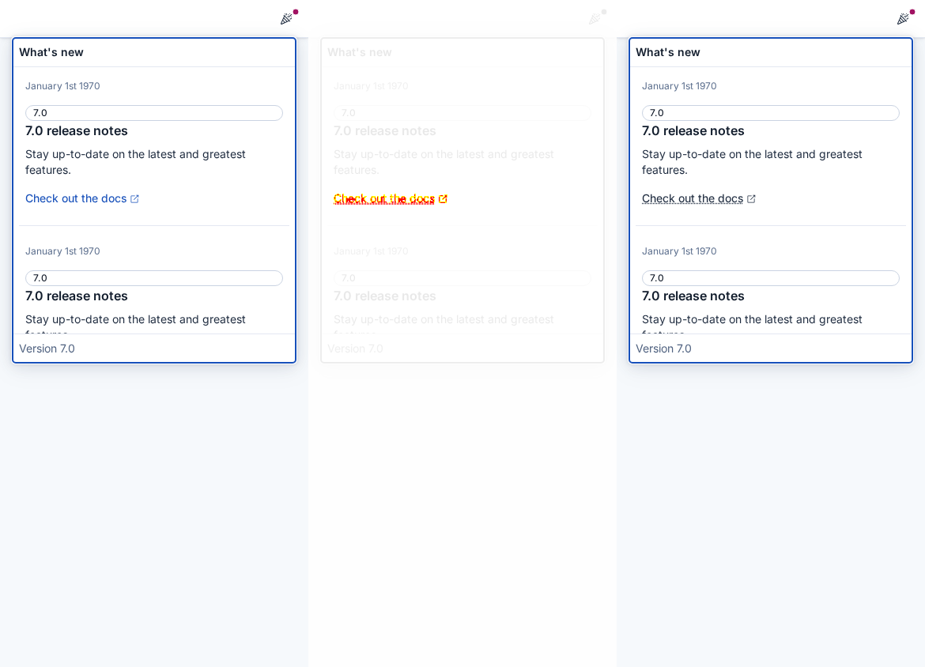
Task: Click the 'What's new' header of the right panel
Action: tap(668, 52)
